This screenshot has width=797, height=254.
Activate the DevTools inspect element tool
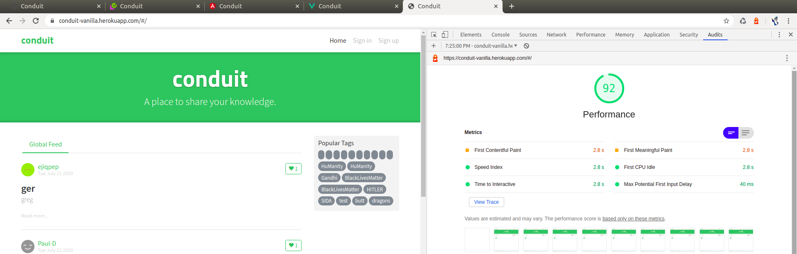tap(434, 35)
